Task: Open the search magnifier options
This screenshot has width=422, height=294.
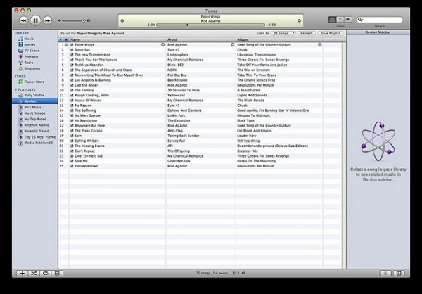Action: pyautogui.click(x=360, y=20)
